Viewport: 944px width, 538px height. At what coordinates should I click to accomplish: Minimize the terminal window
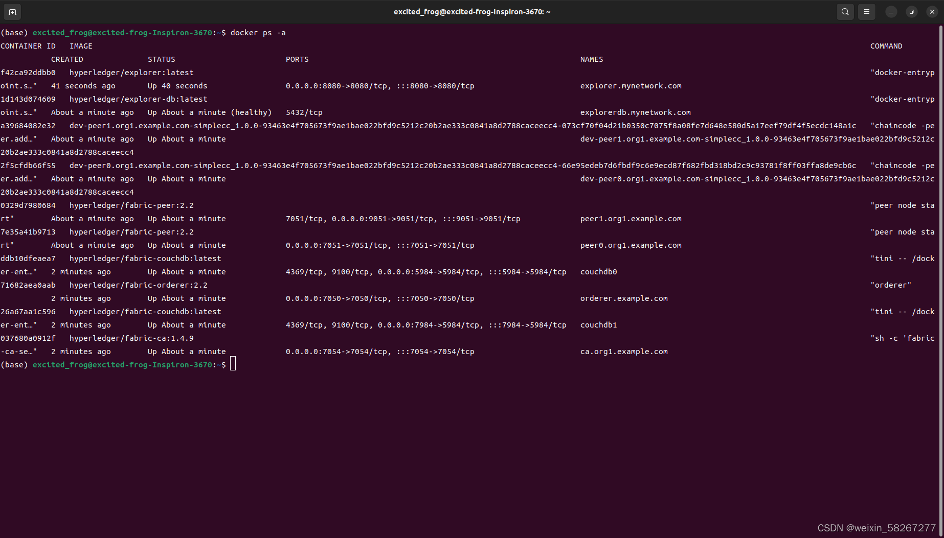[x=891, y=12]
